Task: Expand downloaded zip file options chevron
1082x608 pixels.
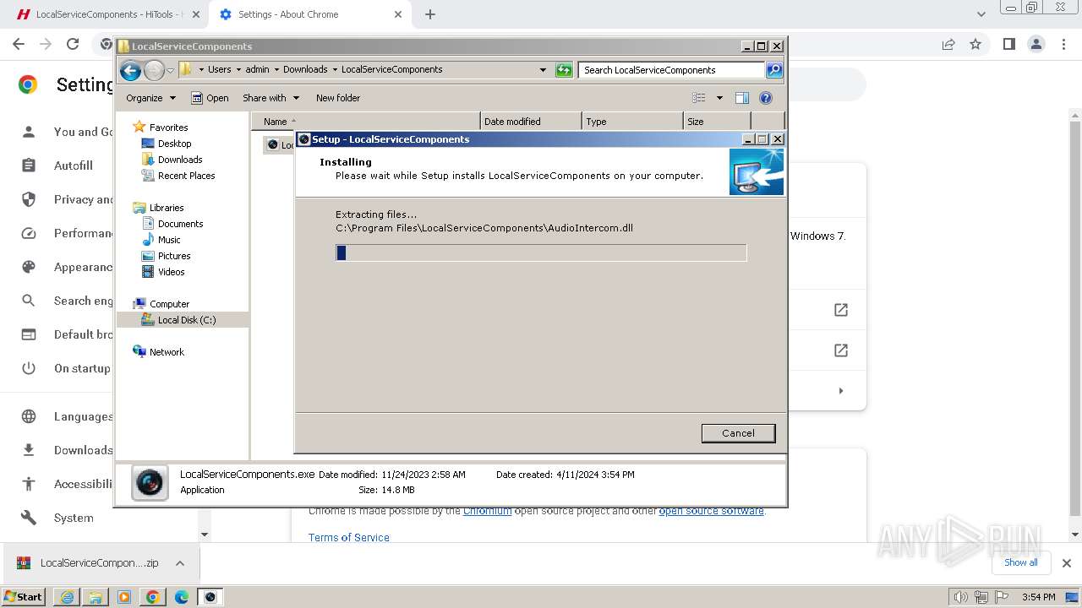Action: click(180, 563)
